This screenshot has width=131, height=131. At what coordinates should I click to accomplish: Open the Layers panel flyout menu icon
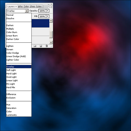click(x=51, y=7)
